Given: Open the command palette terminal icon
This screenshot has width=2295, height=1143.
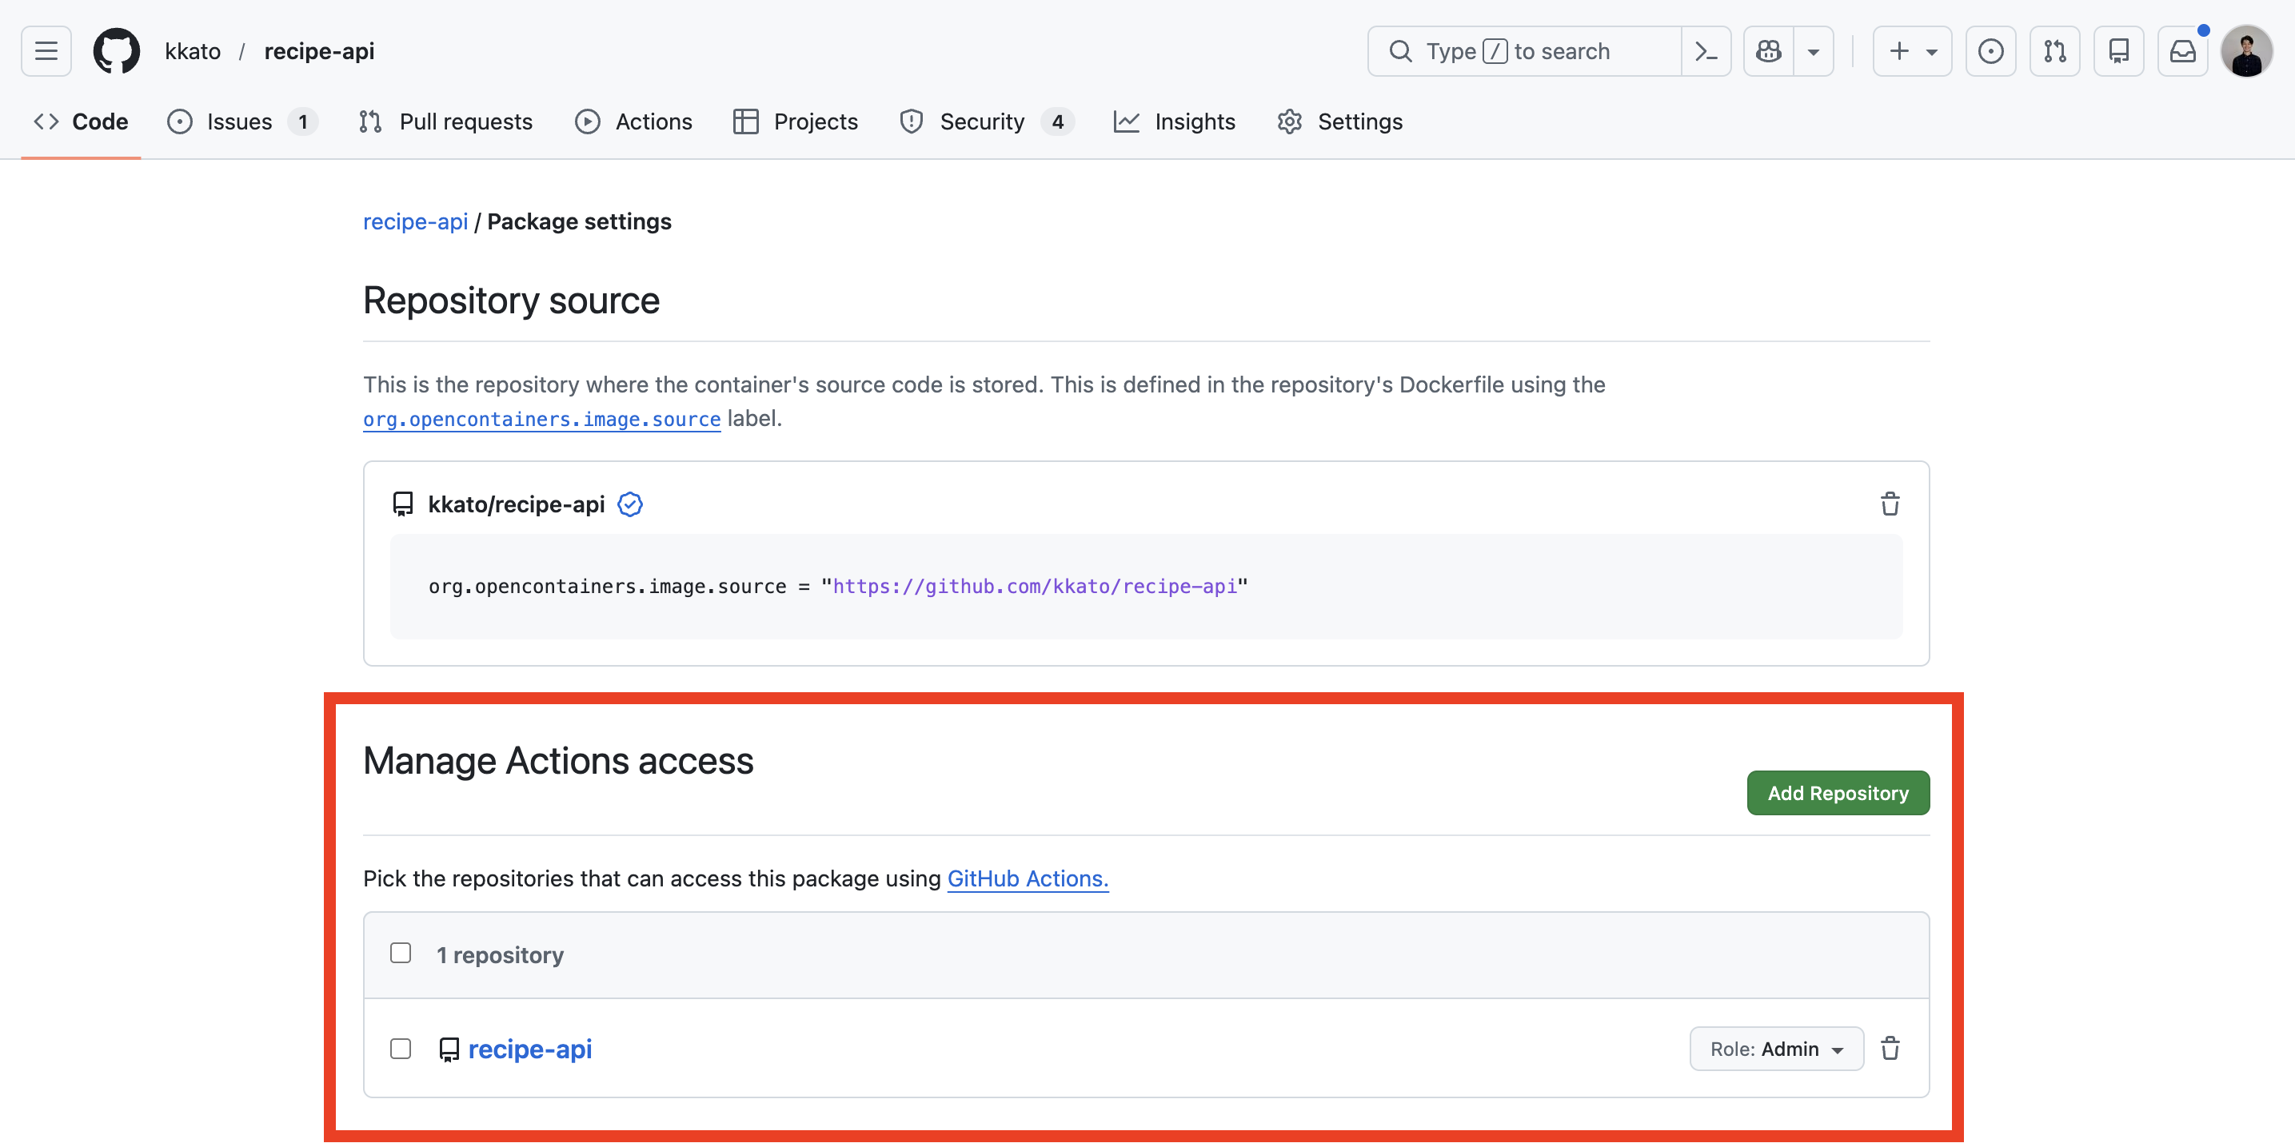Looking at the screenshot, I should (1706, 50).
